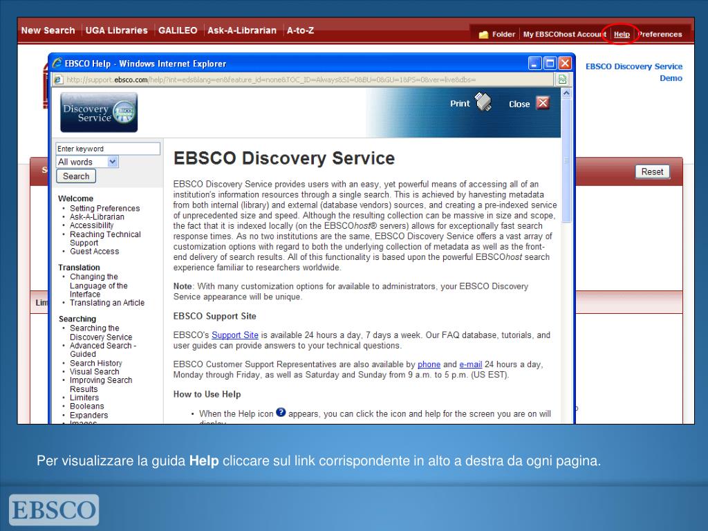The image size is (708, 531).
Task: Open Booleans help topic
Action: click(x=86, y=407)
